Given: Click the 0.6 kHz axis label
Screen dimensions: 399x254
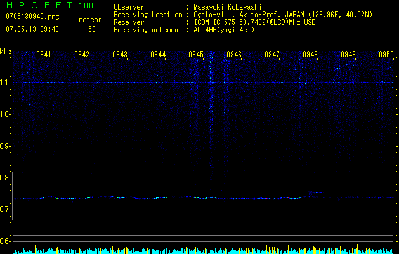Looking at the screenshot, I should pyautogui.click(x=4, y=241).
